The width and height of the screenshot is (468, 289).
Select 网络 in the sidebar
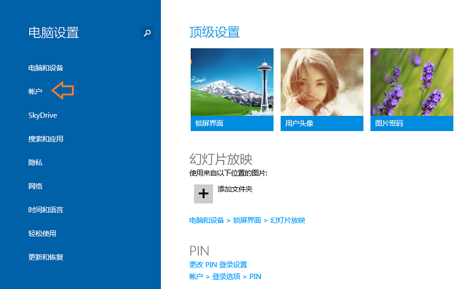[35, 186]
